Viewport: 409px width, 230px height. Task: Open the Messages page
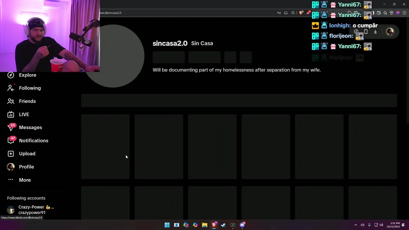pos(30,127)
